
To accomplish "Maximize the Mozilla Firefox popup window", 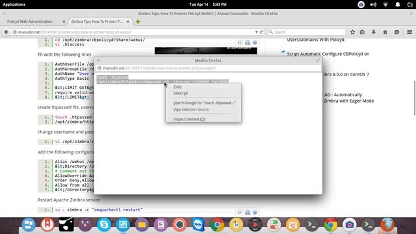I will pyautogui.click(x=318, y=60).
